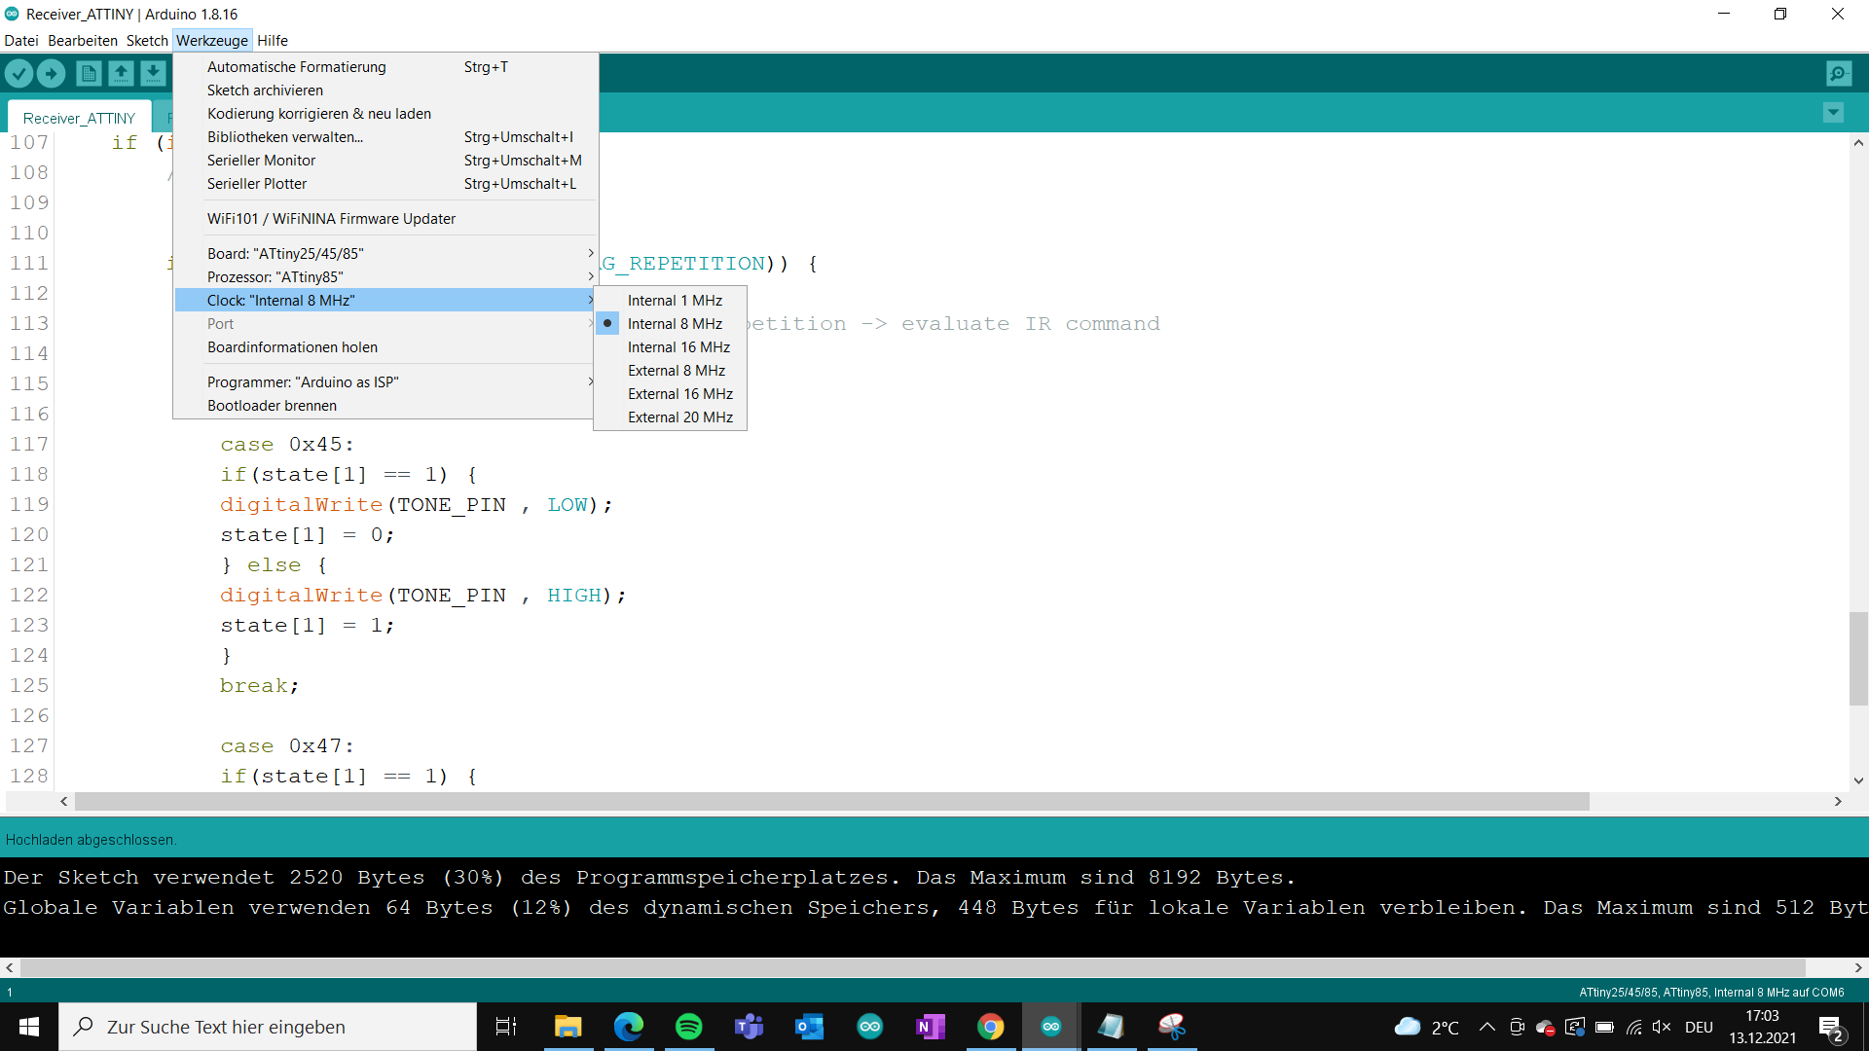
Task: Click the editor horizontal scrollbar thumb
Action: click(832, 802)
